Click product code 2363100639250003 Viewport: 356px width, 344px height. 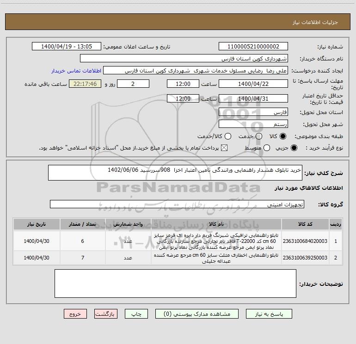(x=305, y=258)
